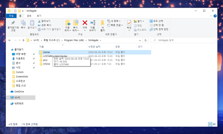Switch to the 공유 (Share) tab
This screenshot has height=134, width=223.
tap(29, 16)
